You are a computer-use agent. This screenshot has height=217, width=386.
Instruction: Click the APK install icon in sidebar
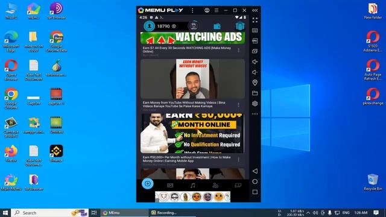pos(255,41)
